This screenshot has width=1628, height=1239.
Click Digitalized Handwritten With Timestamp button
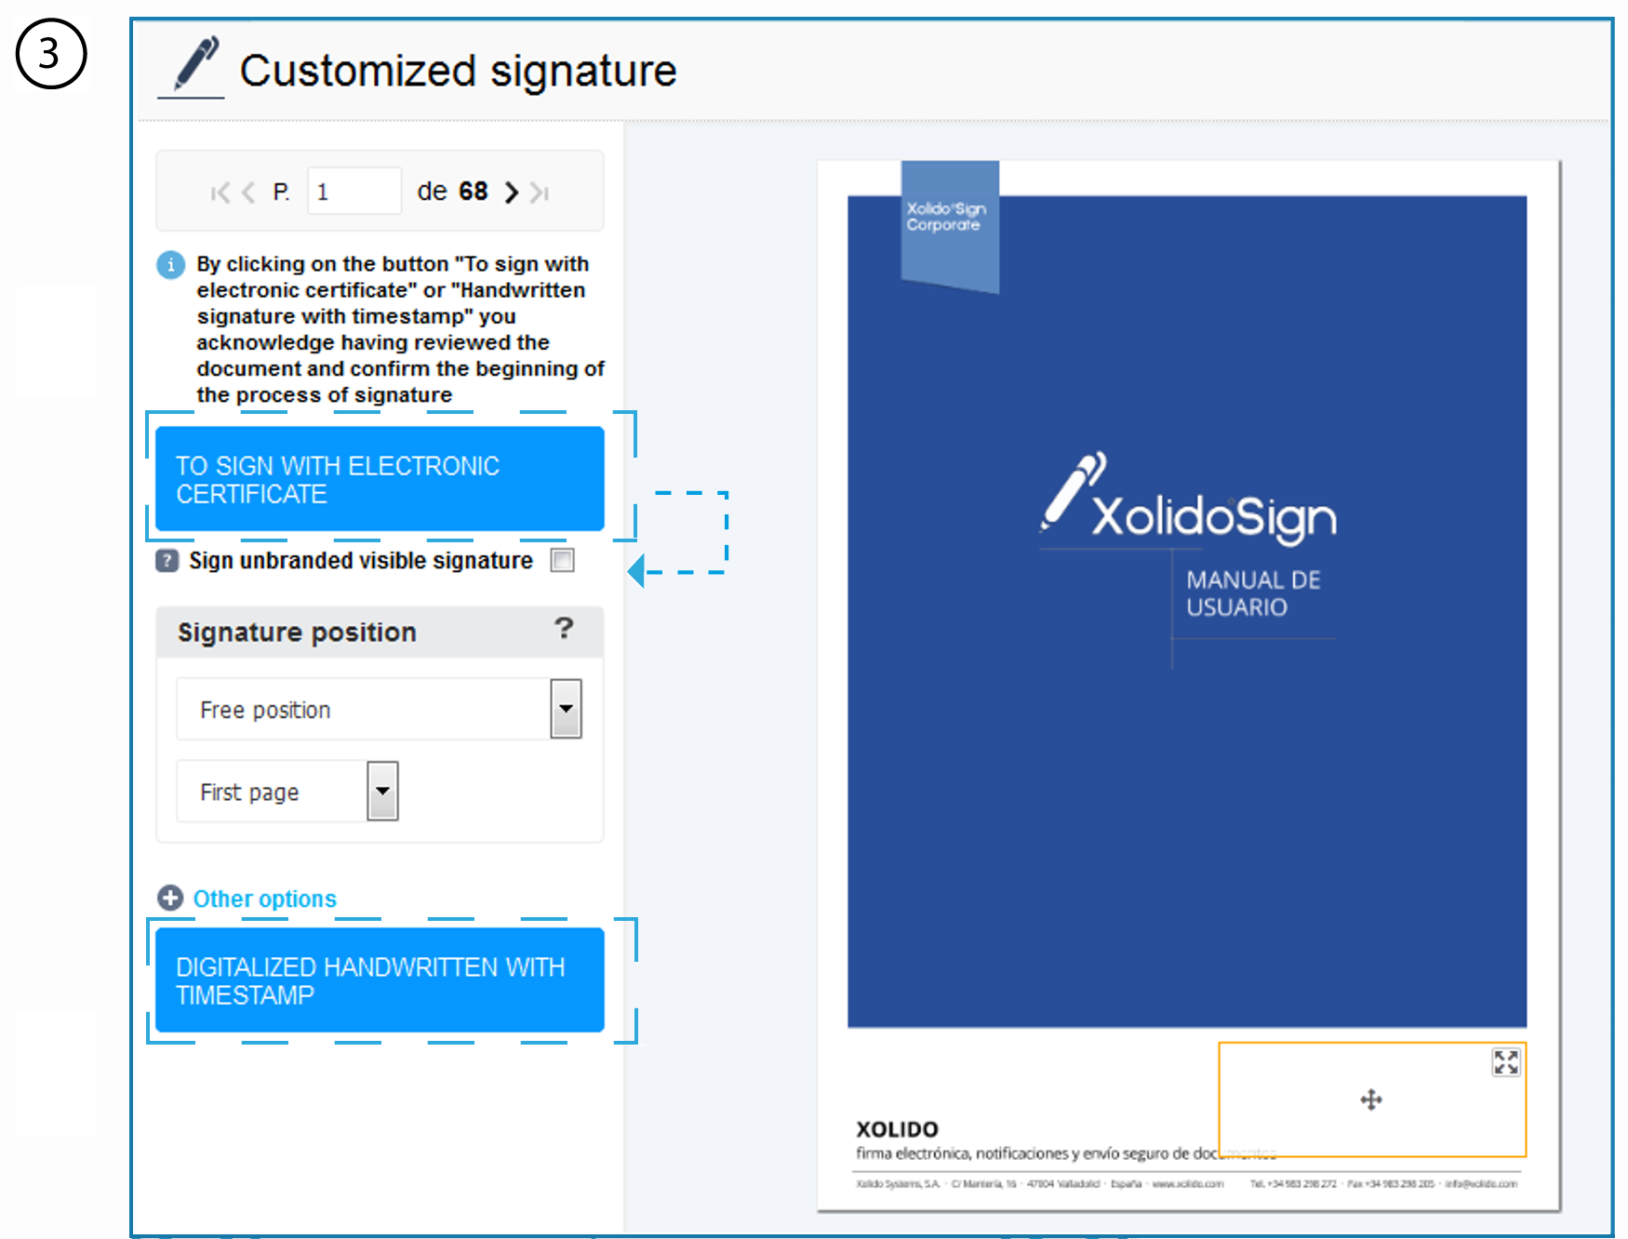pyautogui.click(x=380, y=979)
